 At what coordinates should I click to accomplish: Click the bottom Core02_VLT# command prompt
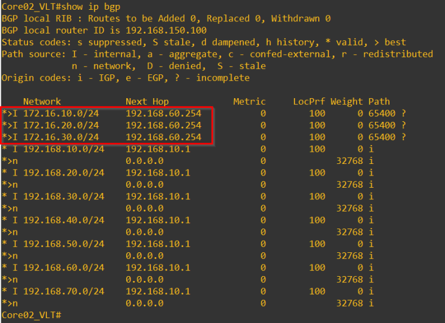click(x=31, y=314)
